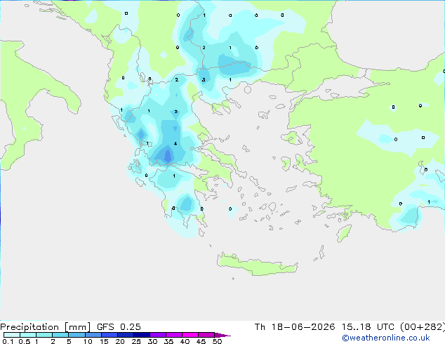The width and height of the screenshot is (445, 344).
Task: Click the 35–40 mm legend swatch
Action: pos(173,335)
